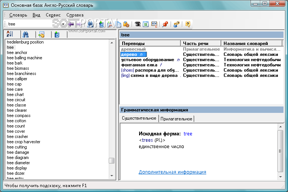Click word list scrollbar up arrow
This screenshot has width=288, height=192.
click(112, 43)
